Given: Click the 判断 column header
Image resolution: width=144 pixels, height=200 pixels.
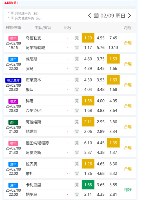Looking at the screenshot, I should tap(127, 28).
